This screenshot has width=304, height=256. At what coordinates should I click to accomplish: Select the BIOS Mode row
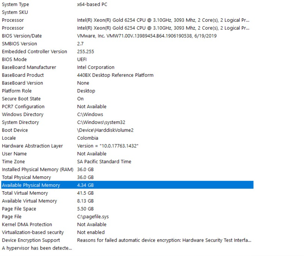tap(14, 60)
